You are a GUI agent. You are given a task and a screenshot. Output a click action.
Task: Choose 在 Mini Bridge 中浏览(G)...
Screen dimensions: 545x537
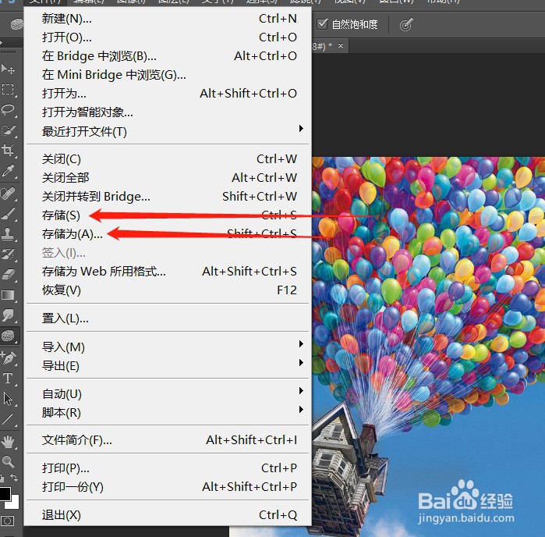[x=168, y=75]
